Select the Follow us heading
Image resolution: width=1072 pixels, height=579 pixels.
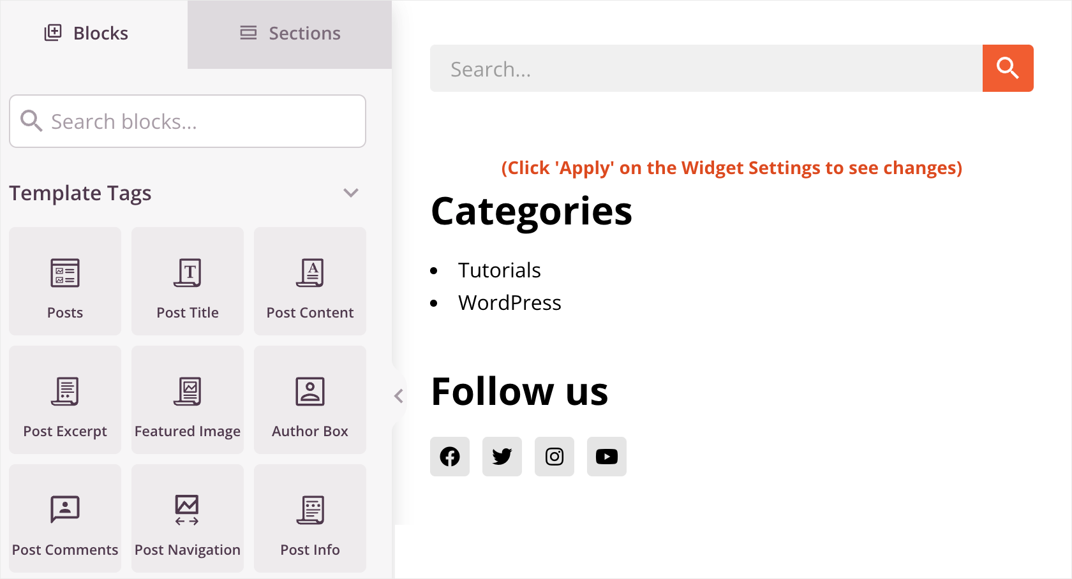pyautogui.click(x=519, y=391)
